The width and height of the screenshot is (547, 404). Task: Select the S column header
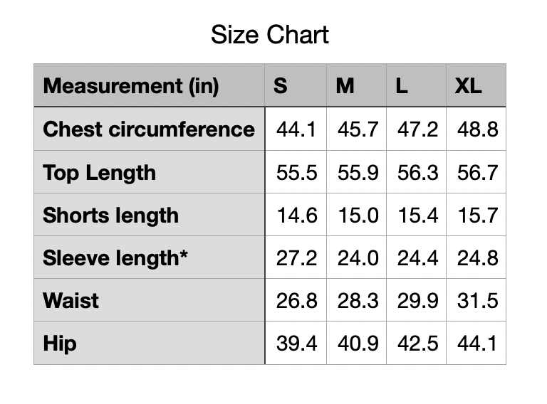pos(296,85)
